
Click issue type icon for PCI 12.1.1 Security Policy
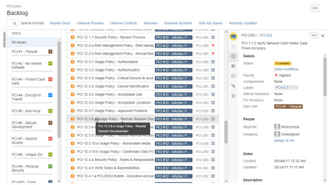(x=72, y=38)
